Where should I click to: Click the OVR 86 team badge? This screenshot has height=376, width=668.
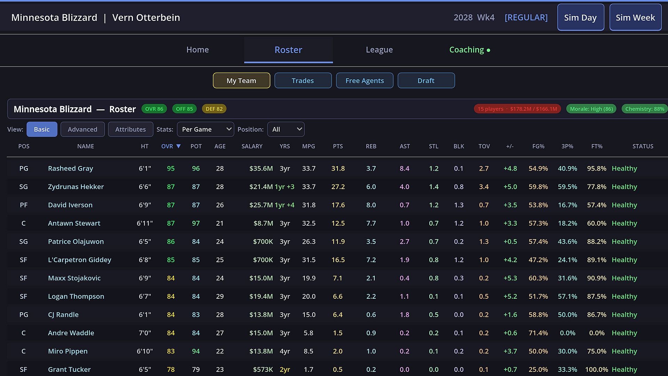pos(154,109)
